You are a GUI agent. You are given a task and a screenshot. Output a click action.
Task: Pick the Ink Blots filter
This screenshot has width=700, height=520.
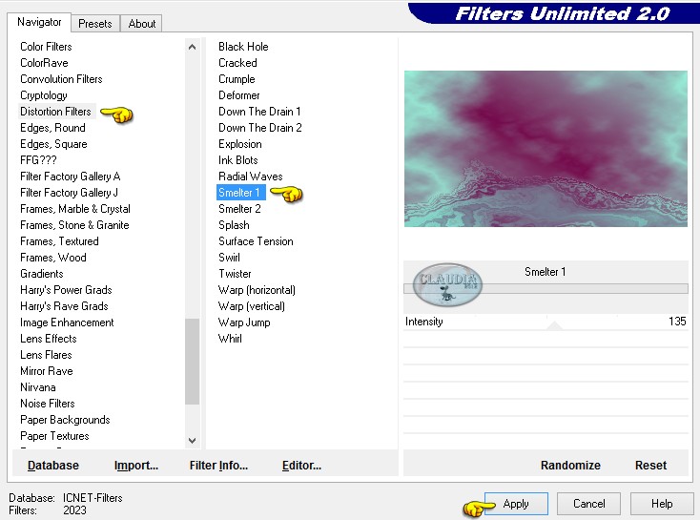pyautogui.click(x=238, y=160)
